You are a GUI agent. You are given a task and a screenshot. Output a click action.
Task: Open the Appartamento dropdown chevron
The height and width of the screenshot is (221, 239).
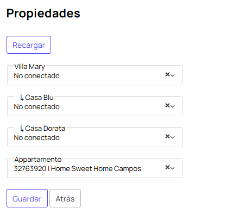[x=173, y=168]
